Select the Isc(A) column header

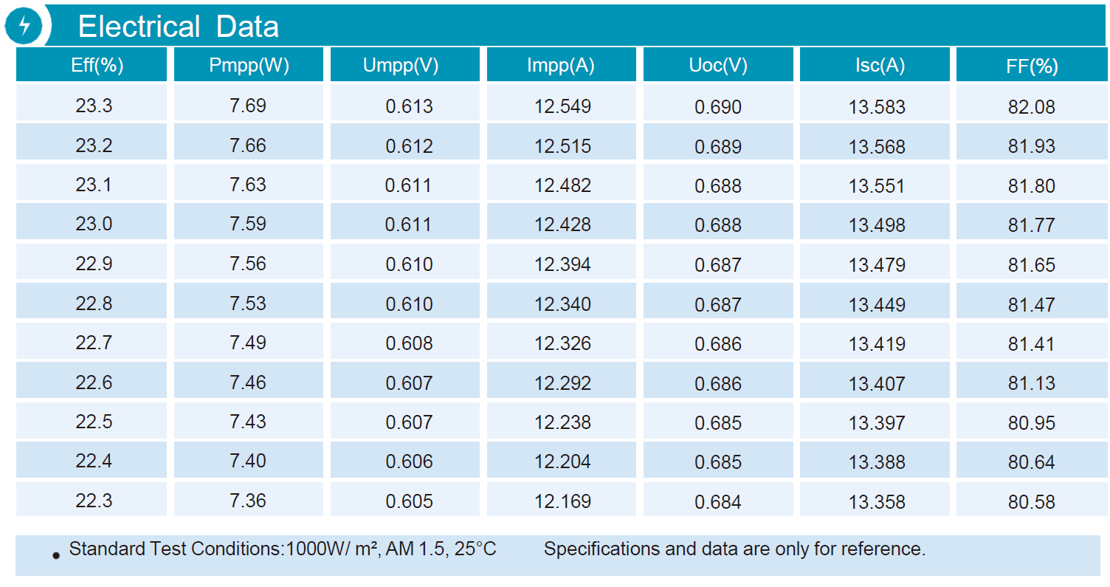point(875,65)
